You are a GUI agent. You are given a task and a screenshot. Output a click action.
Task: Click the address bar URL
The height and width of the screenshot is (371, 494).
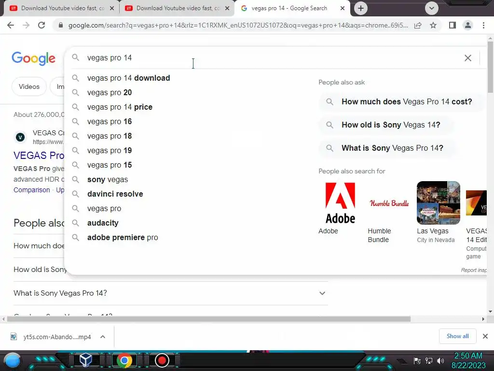[238, 25]
